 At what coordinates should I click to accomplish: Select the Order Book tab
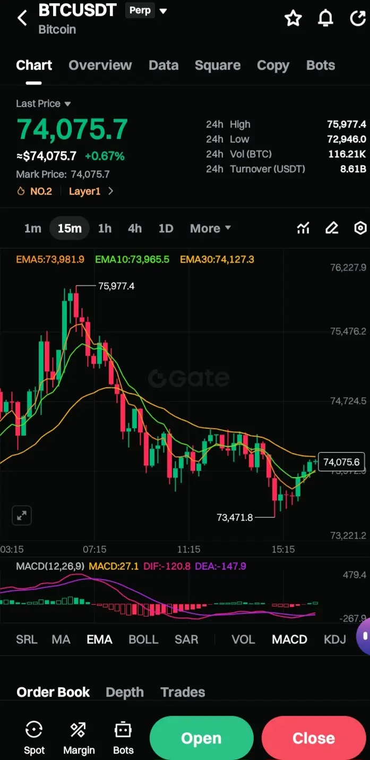click(53, 692)
